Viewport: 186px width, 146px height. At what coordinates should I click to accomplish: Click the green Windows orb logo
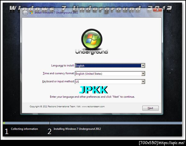tap(92, 39)
